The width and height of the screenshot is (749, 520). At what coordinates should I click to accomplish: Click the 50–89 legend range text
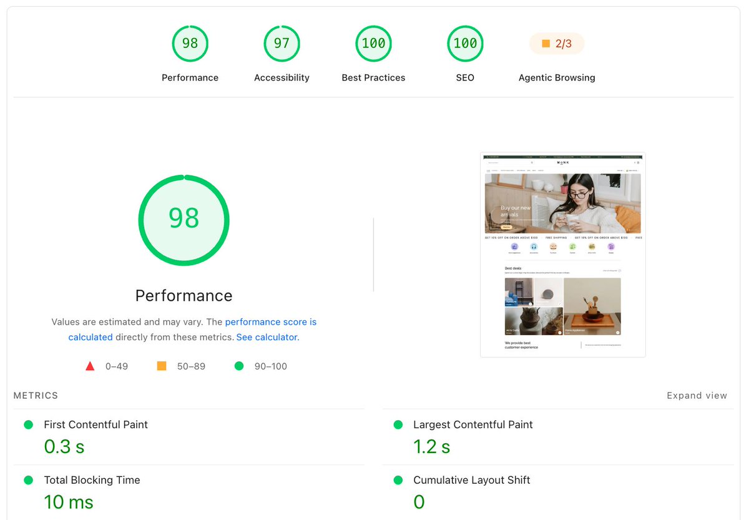(x=191, y=366)
